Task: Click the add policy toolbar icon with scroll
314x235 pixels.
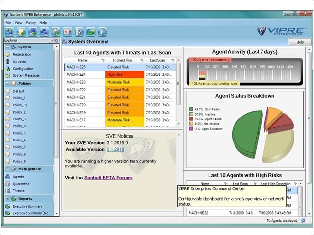Action: (21, 32)
